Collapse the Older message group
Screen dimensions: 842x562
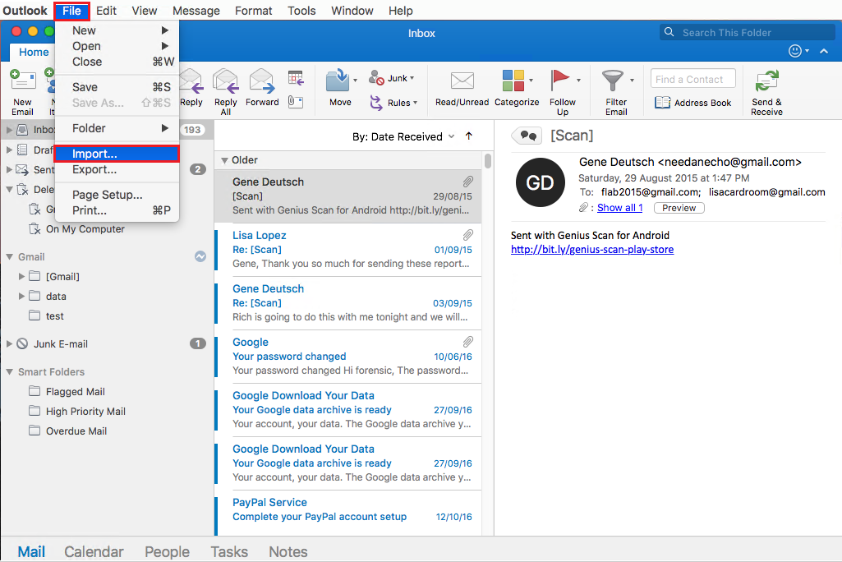click(224, 161)
